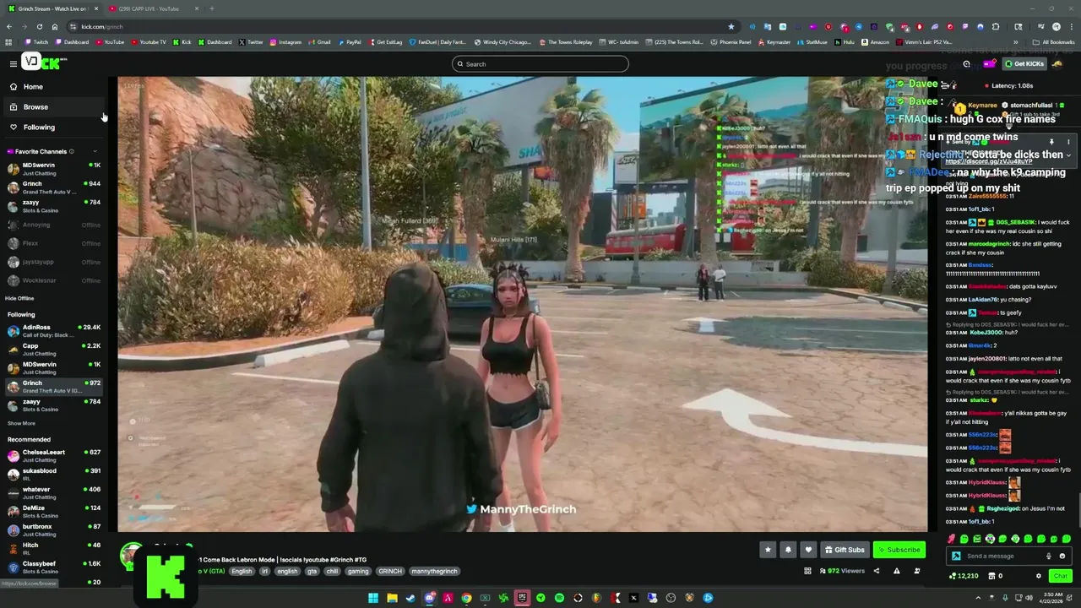The width and height of the screenshot is (1081, 608).
Task: Click microphone icon in chat input
Action: pyautogui.click(x=1049, y=556)
